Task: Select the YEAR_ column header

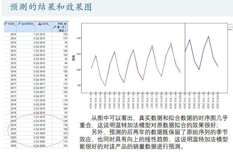Action: pos(11,24)
